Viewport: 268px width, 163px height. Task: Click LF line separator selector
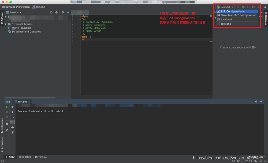(x=239, y=161)
